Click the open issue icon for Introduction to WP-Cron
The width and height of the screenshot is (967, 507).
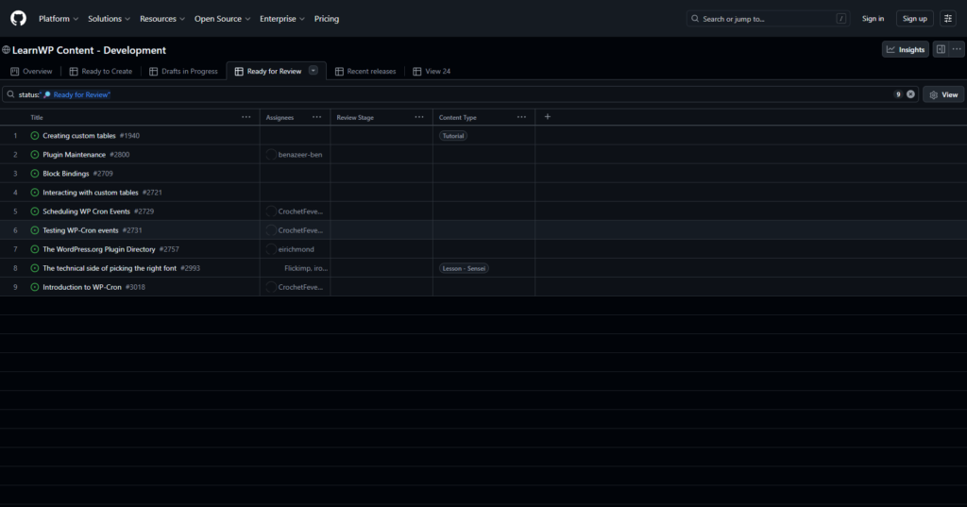35,287
